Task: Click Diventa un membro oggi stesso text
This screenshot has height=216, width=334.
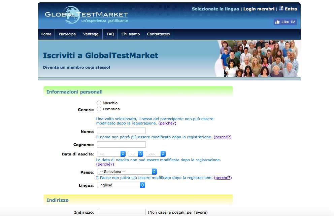Action: pos(76,67)
